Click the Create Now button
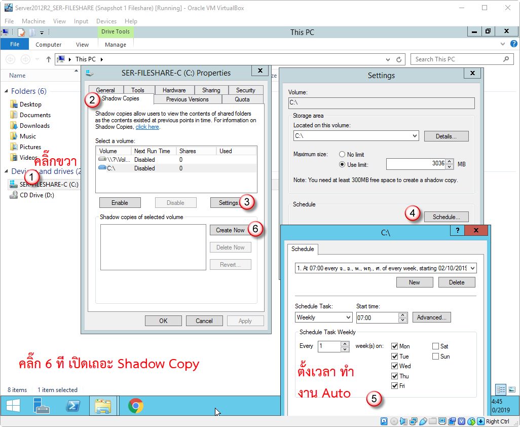The image size is (520, 427). click(231, 230)
